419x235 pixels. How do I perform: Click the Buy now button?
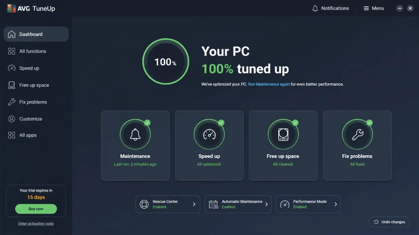(36, 209)
